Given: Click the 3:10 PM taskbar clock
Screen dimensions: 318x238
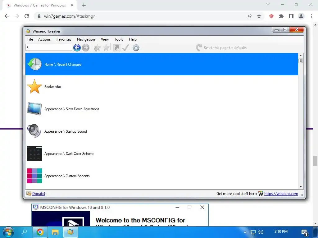Looking at the screenshot, I should point(281,231).
